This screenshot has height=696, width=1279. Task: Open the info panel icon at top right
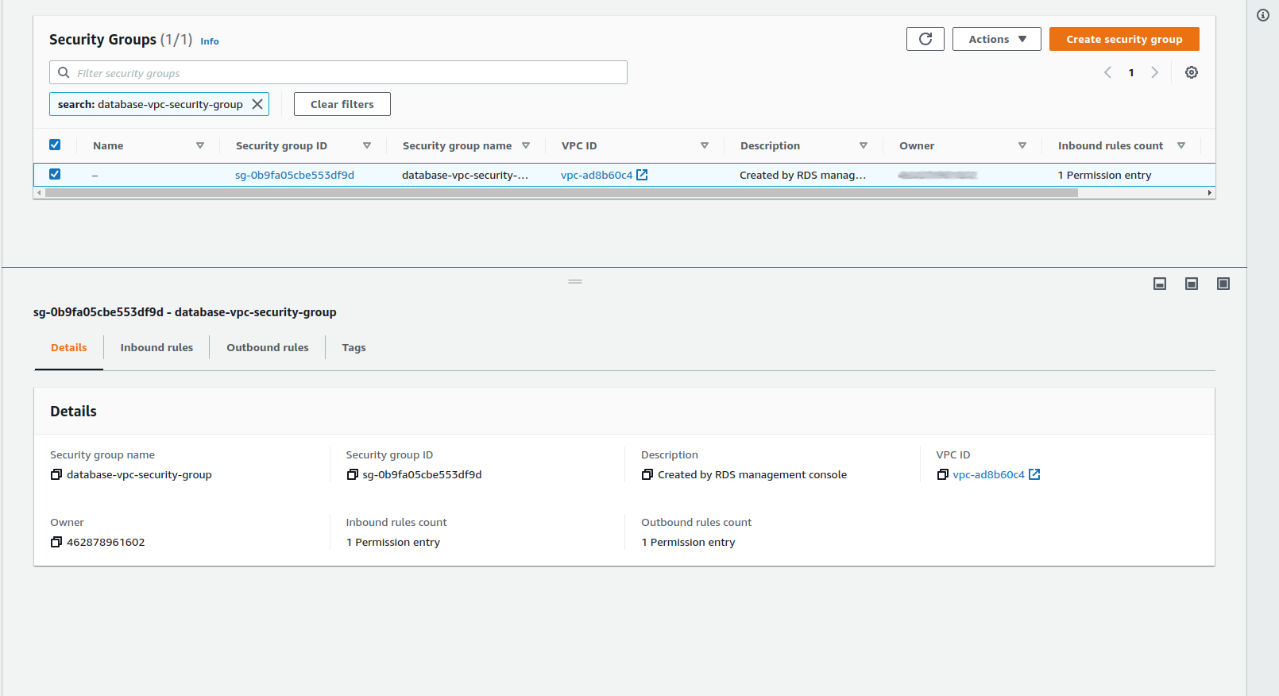pyautogui.click(x=1262, y=15)
